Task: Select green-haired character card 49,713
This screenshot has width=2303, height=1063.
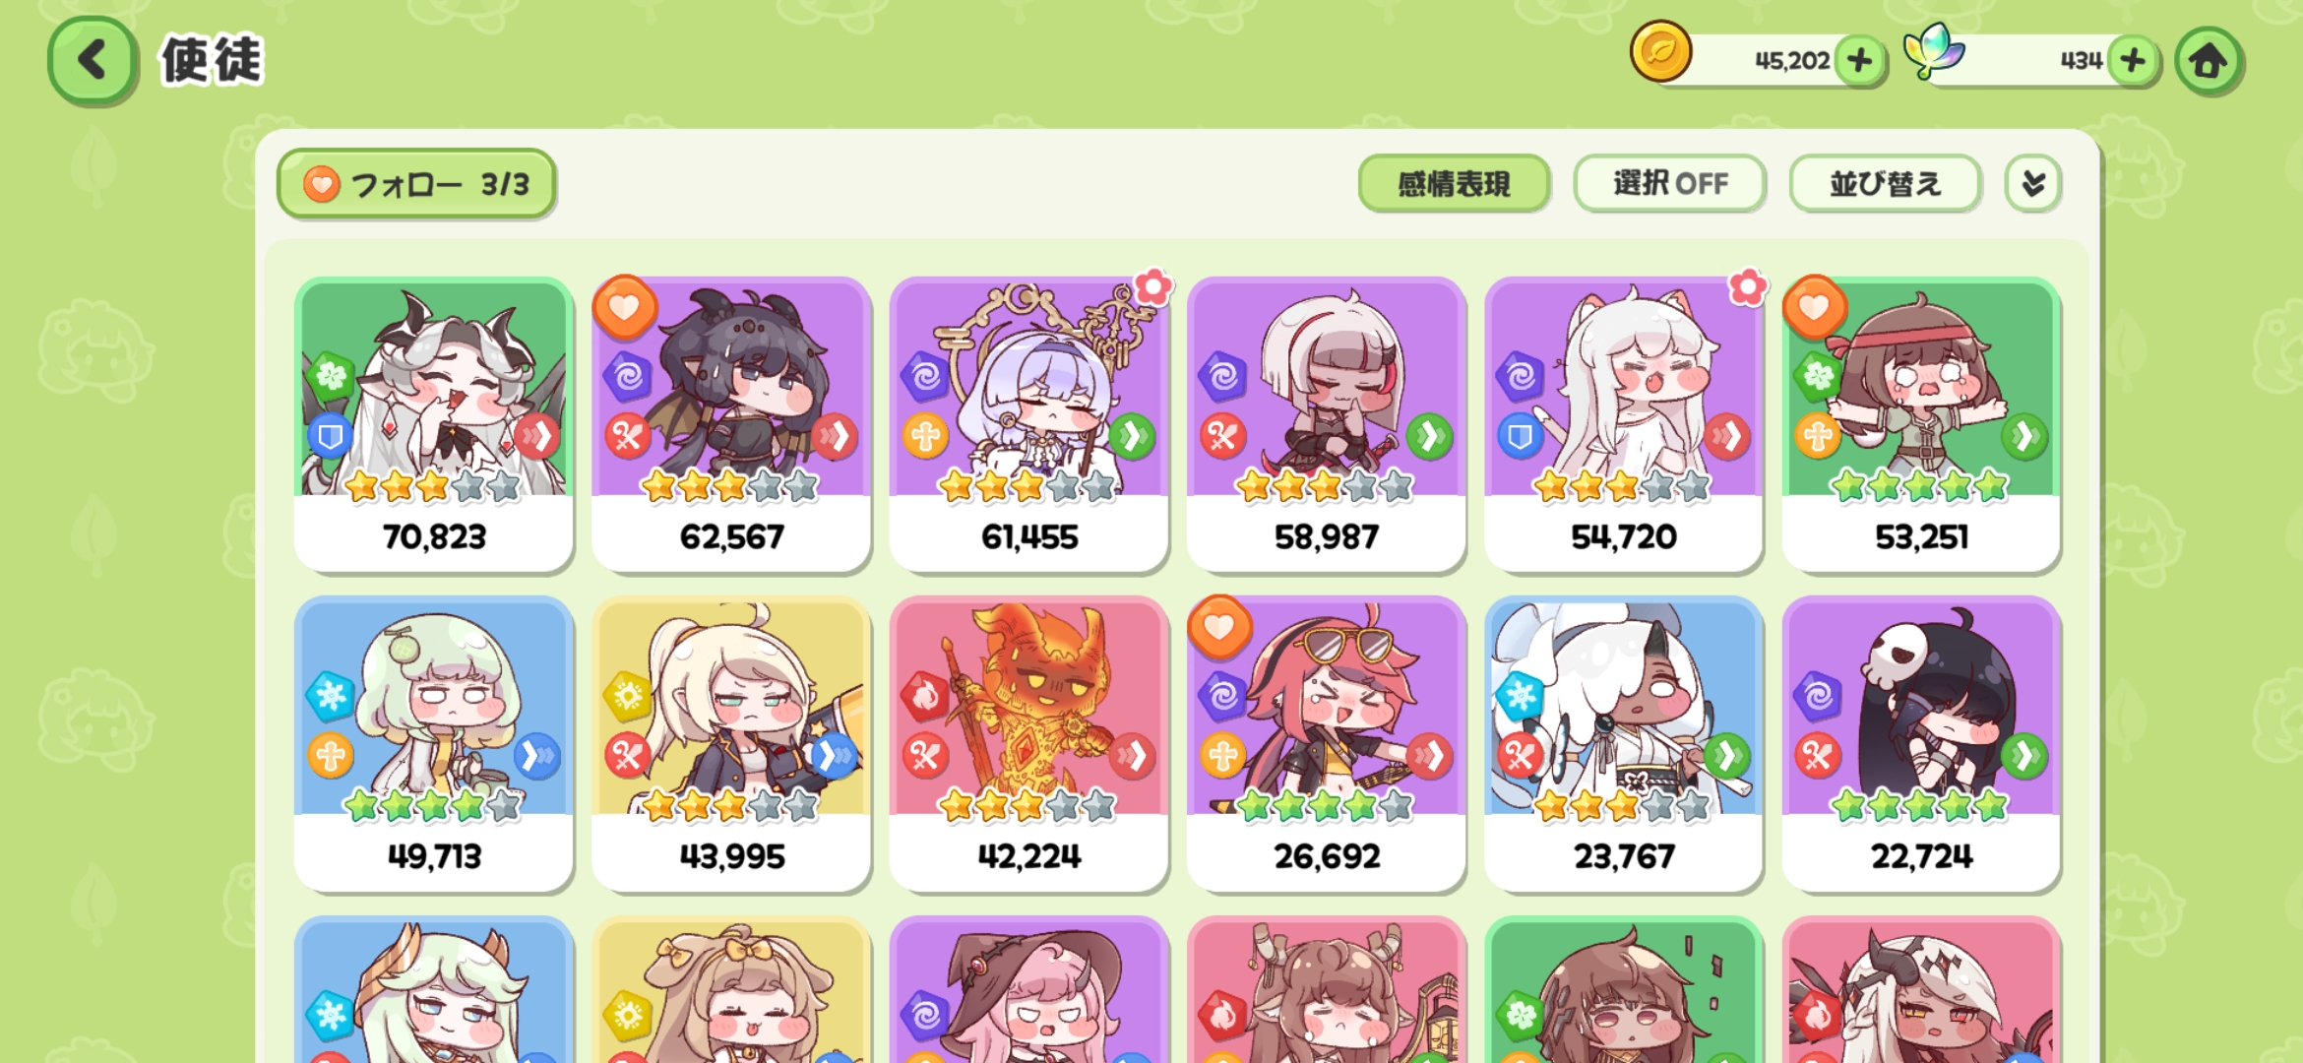Action: click(x=434, y=744)
